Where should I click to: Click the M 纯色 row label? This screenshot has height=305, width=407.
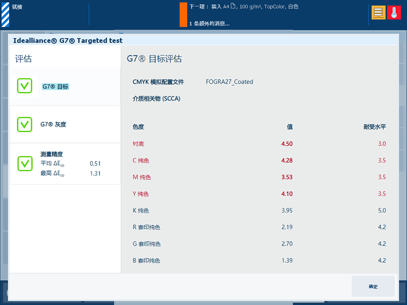[142, 177]
